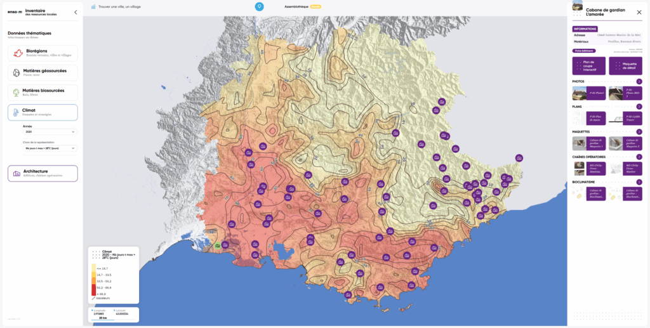Open Plan de coupe interactif
Image resolution: width=650 pixels, height=328 pixels.
(588, 66)
